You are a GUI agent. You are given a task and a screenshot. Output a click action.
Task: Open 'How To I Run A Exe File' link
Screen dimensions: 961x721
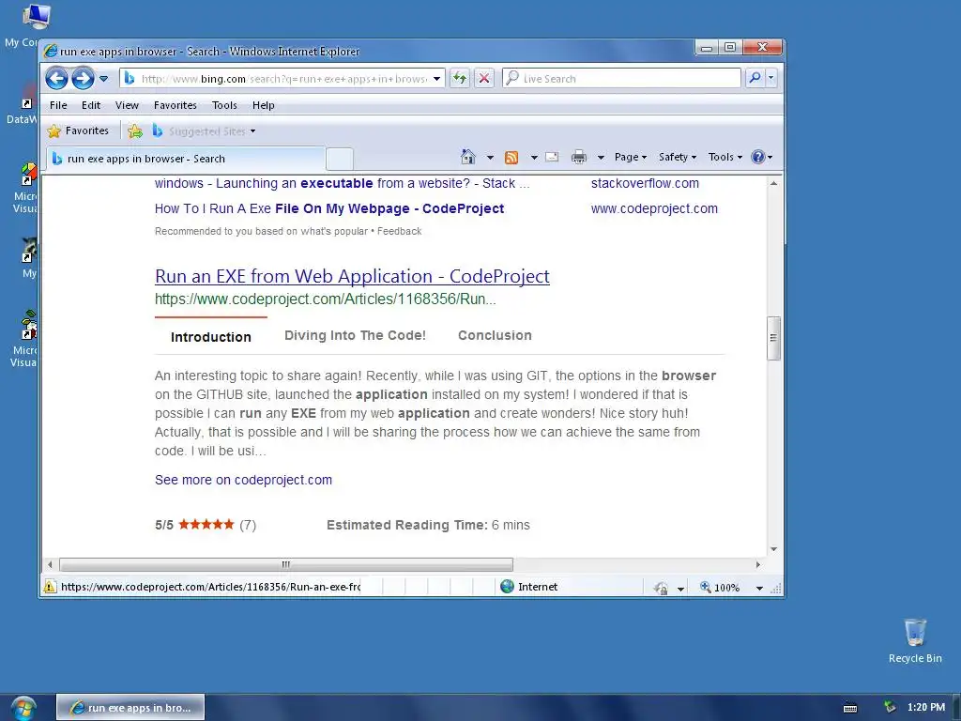point(329,208)
